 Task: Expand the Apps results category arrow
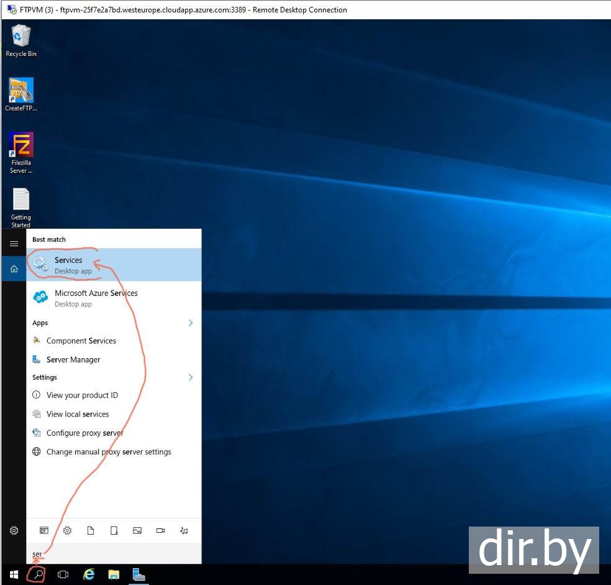click(x=191, y=323)
